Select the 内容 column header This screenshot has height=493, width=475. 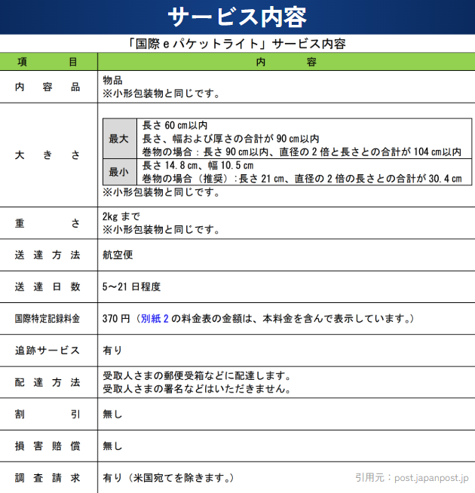(286, 62)
